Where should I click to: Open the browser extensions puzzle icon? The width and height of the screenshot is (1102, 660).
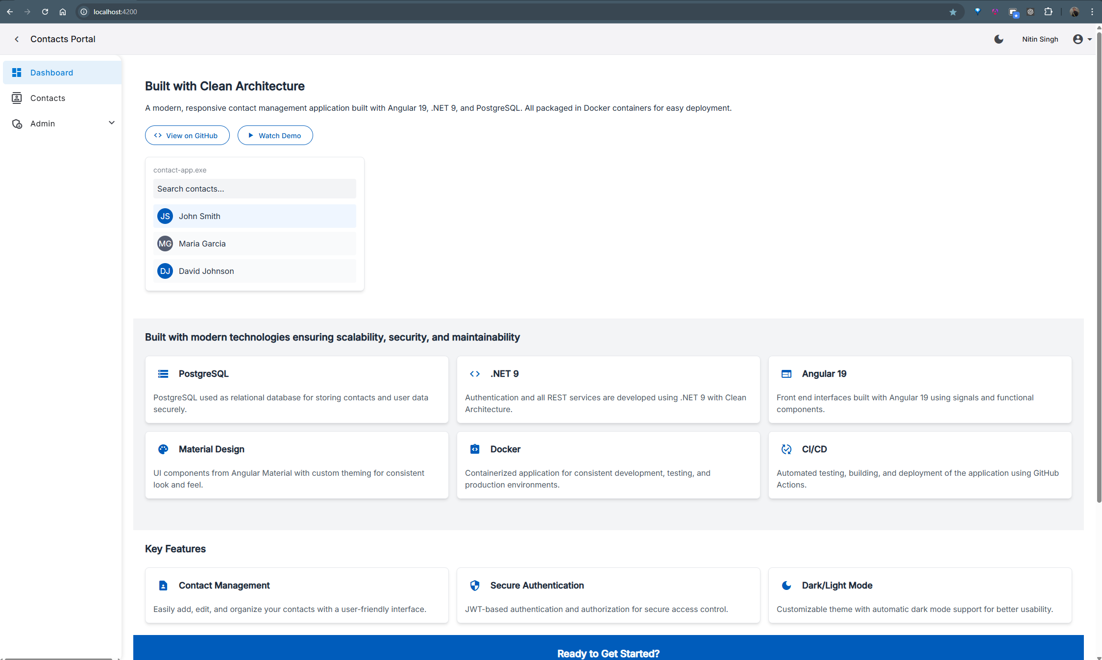1049,12
